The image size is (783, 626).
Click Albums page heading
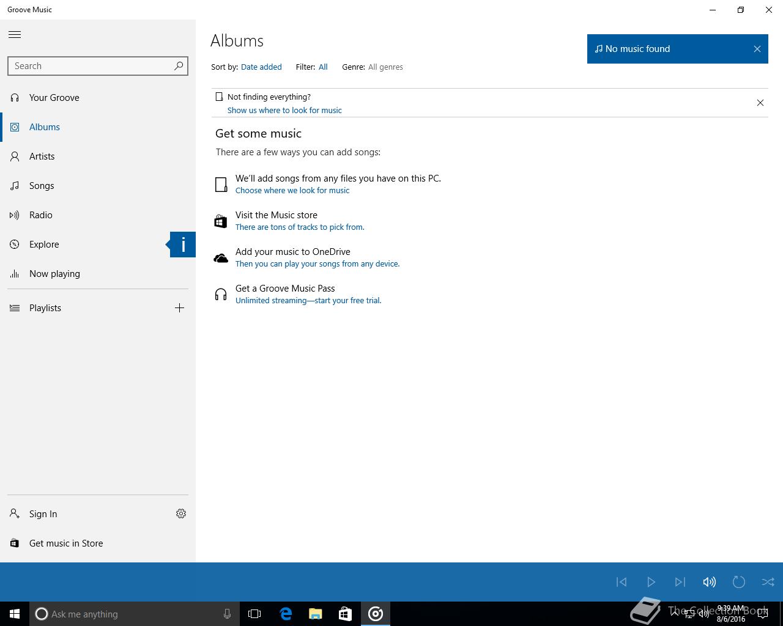pyautogui.click(x=237, y=41)
